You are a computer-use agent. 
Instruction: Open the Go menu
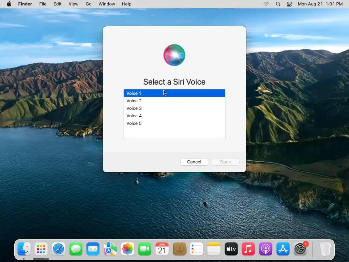(89, 4)
